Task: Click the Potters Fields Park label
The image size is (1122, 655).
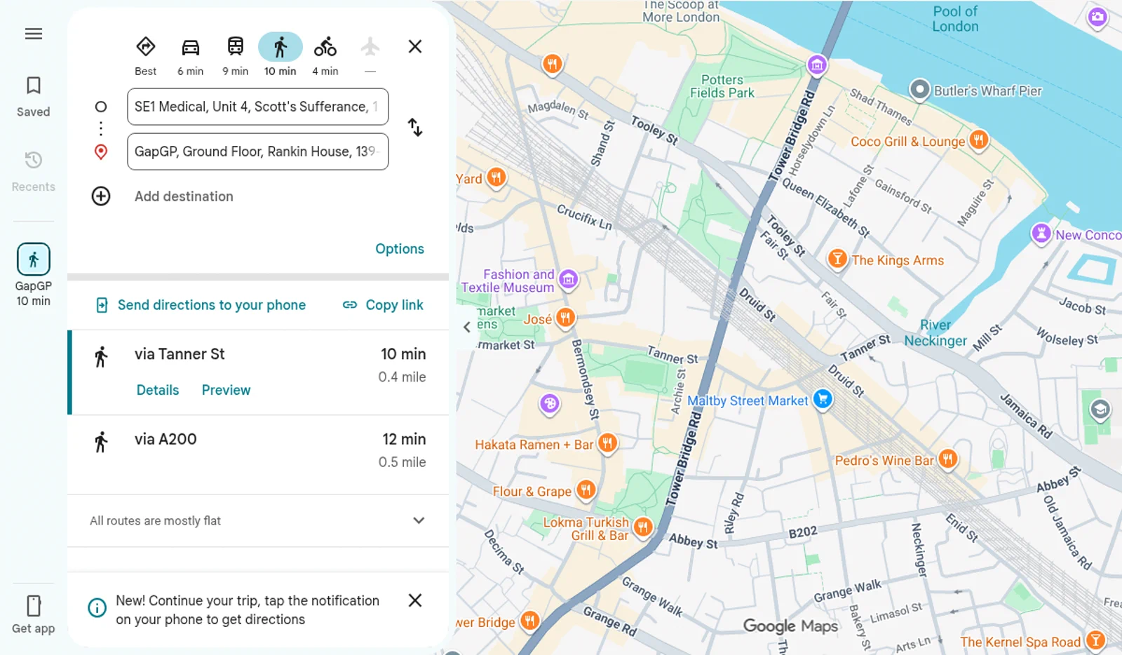Action: point(722,86)
